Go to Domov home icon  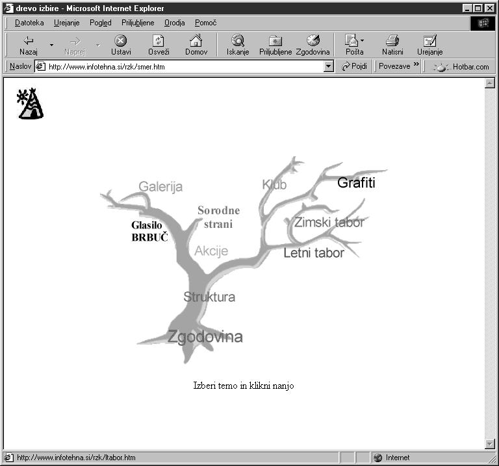pos(196,41)
